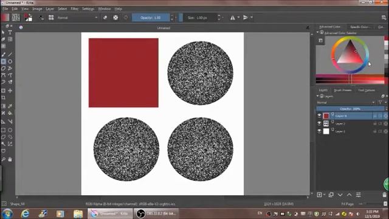Hide the top red layer
The image size is (389, 219).
click(319, 116)
